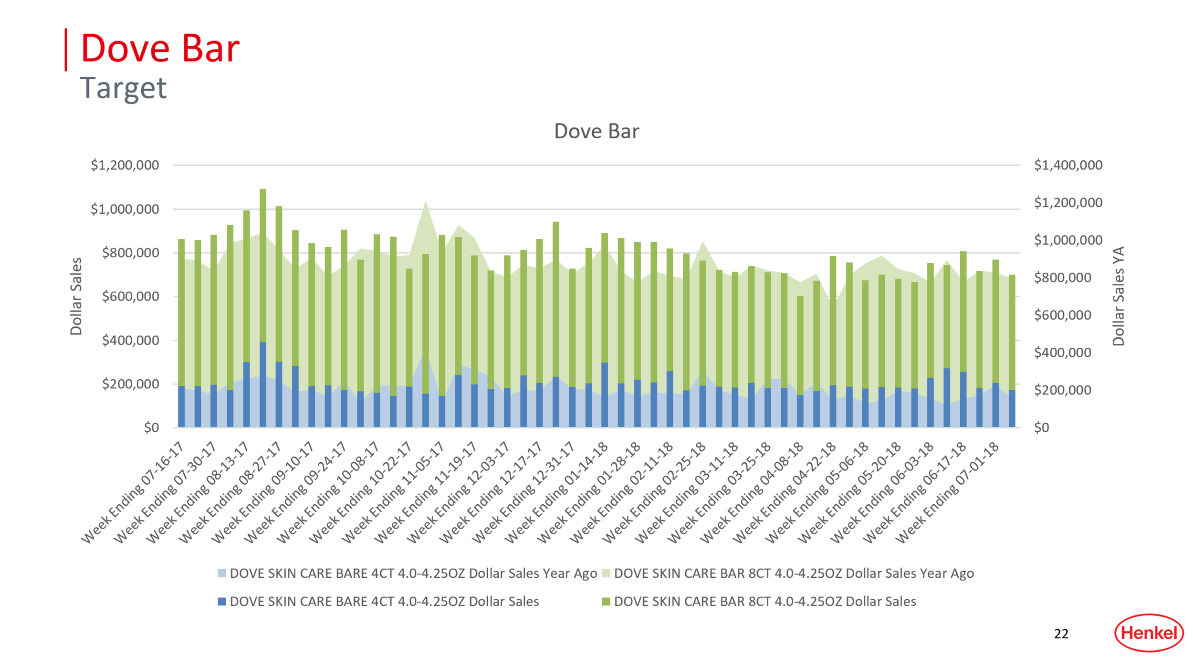Click the $0 label on the left axis
1193x666 pixels.
[x=151, y=427]
